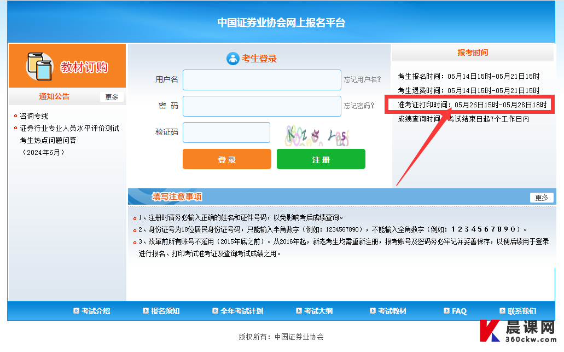Screen dimensions: 564x352
Task: Click the arrow icon beside 考试介绍
Action: point(76,310)
